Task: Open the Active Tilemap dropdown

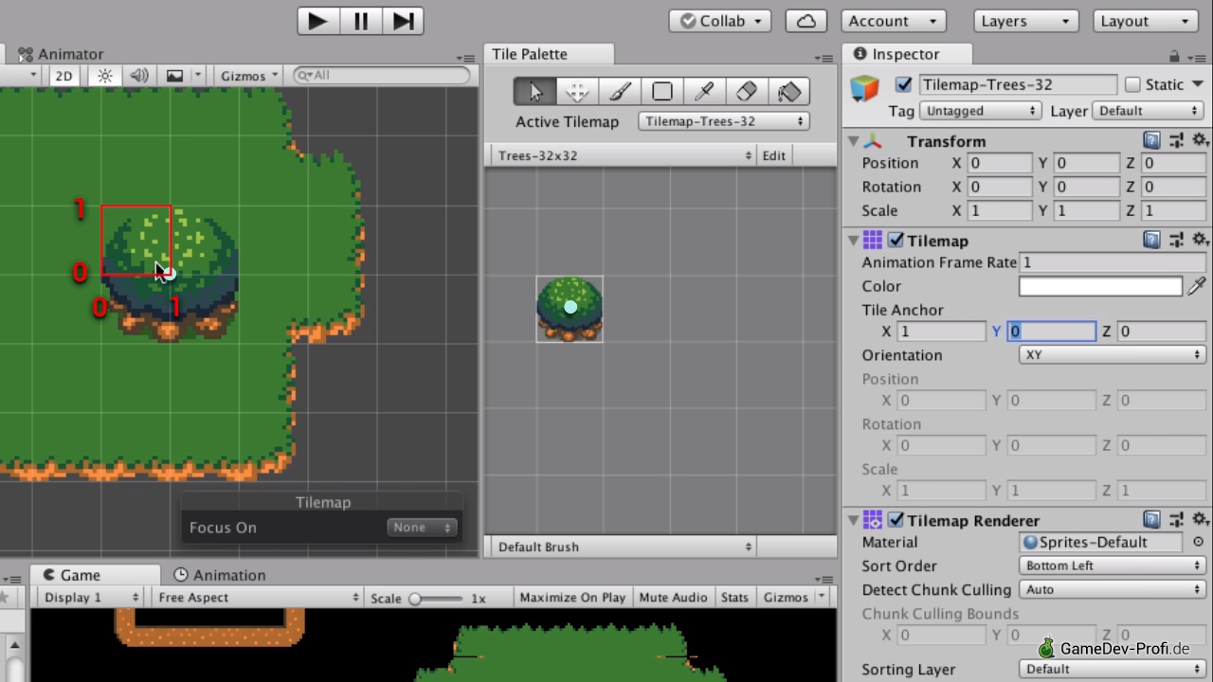Action: pyautogui.click(x=724, y=121)
